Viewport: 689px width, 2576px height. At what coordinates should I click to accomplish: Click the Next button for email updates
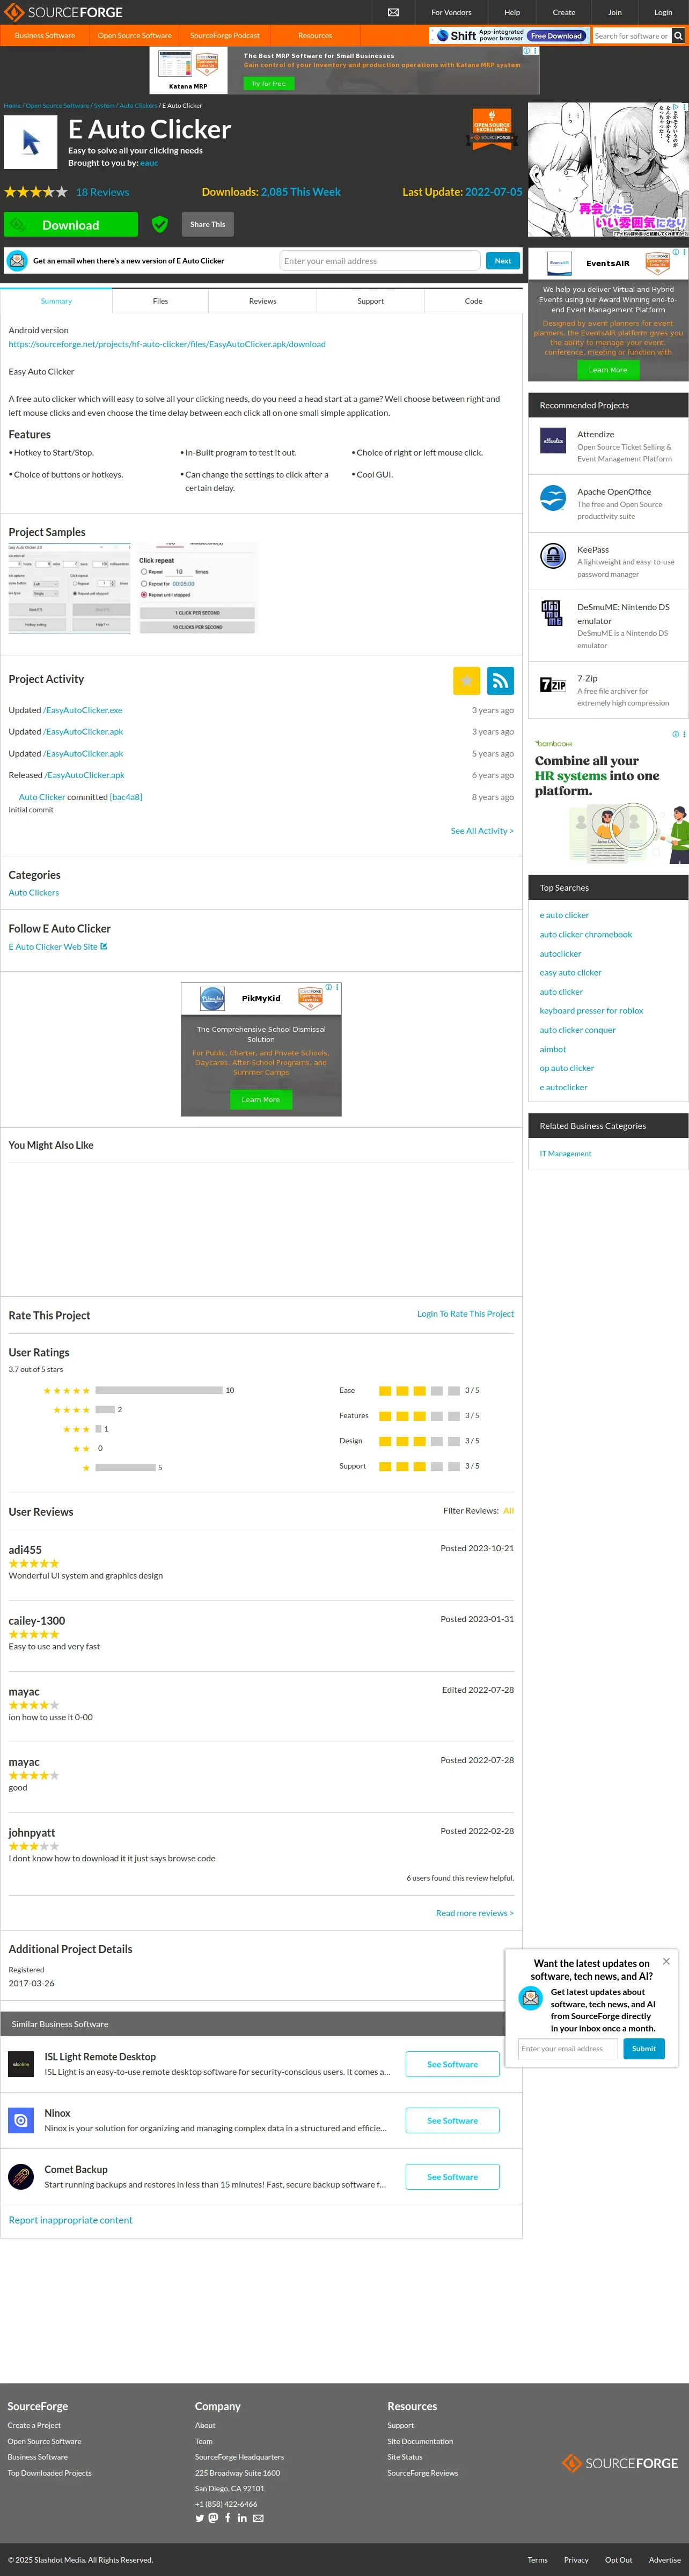click(x=503, y=261)
